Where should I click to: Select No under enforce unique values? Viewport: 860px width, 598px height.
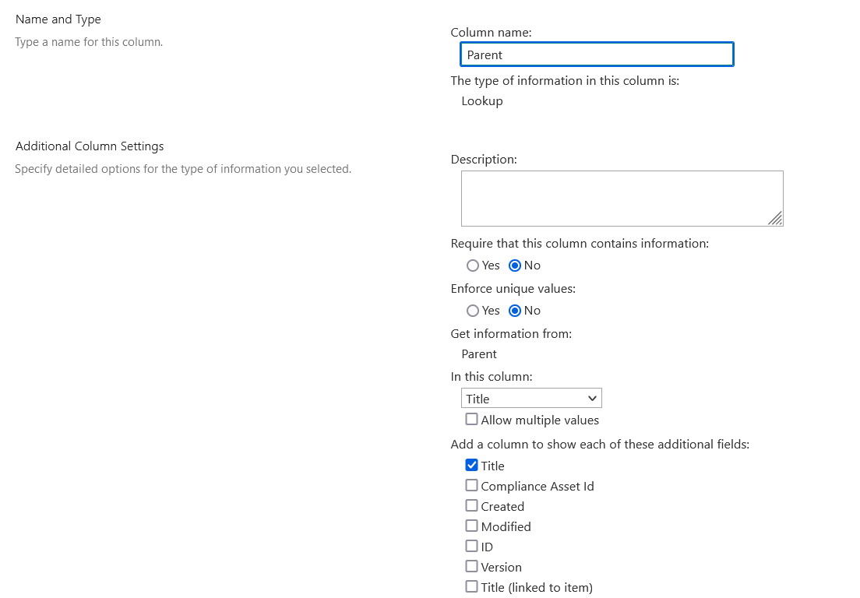(515, 310)
